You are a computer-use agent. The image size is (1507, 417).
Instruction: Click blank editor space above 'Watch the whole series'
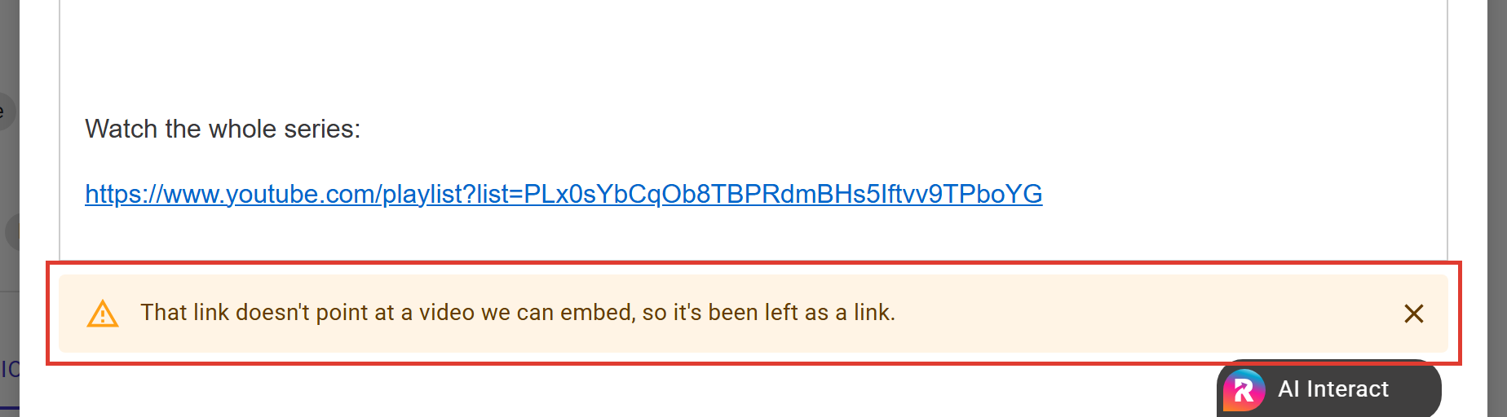753,49
